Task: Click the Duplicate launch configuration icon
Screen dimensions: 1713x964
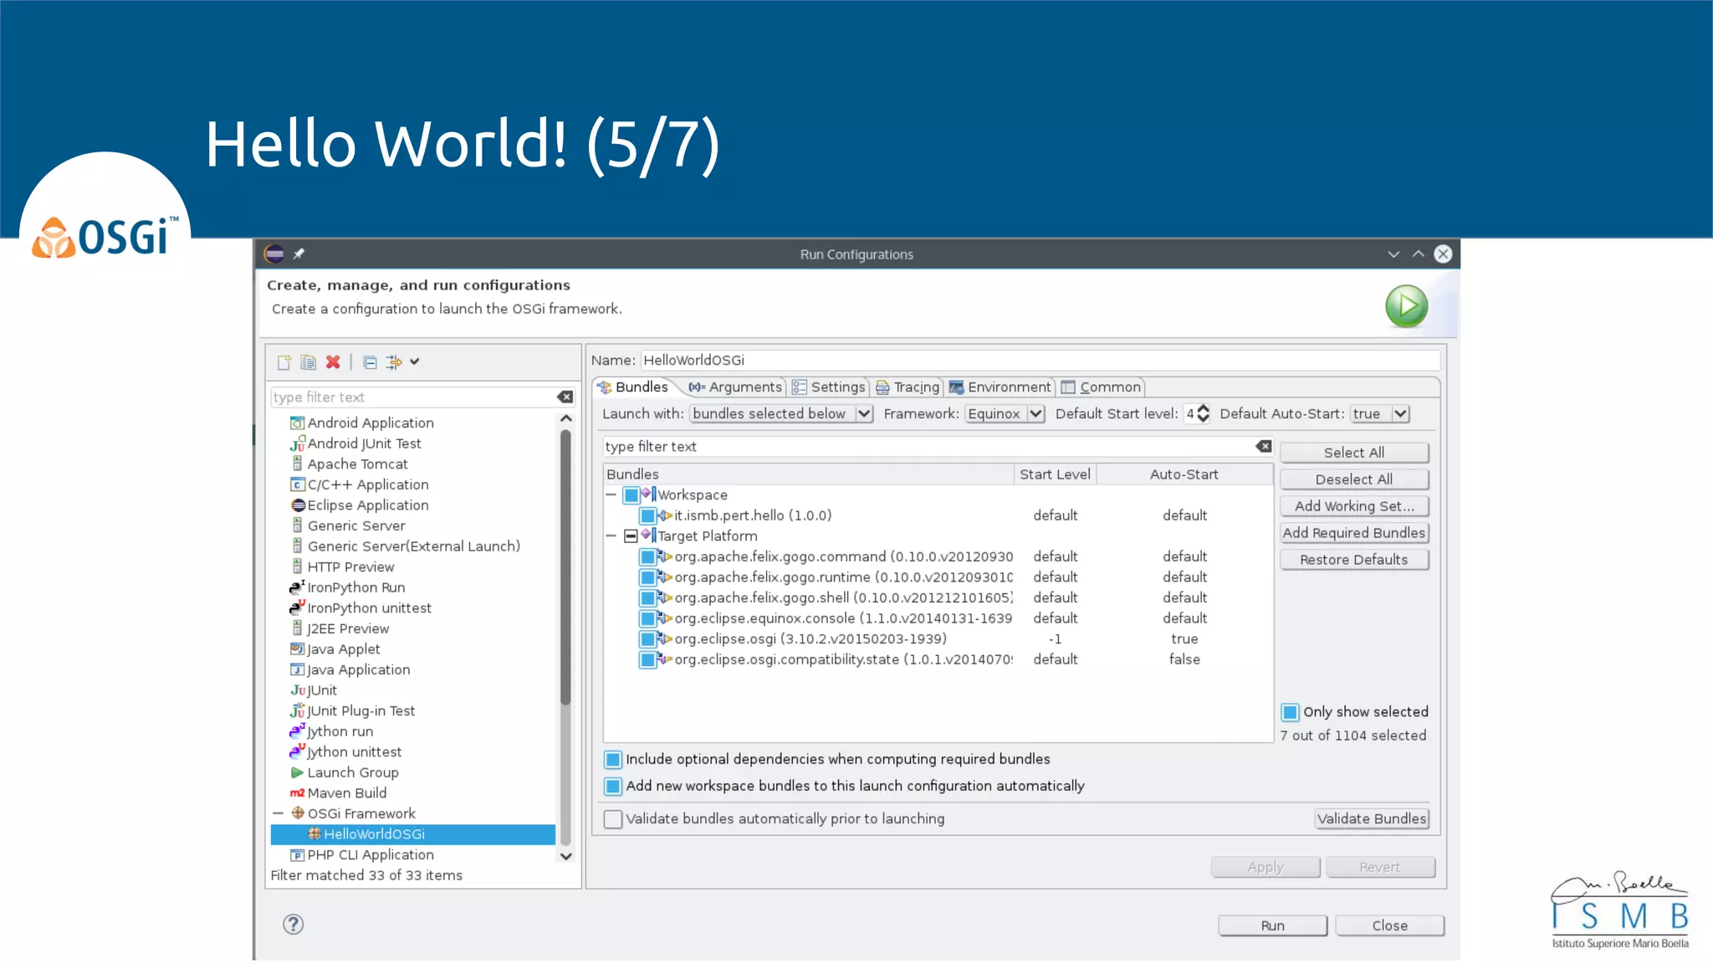Action: tap(309, 362)
